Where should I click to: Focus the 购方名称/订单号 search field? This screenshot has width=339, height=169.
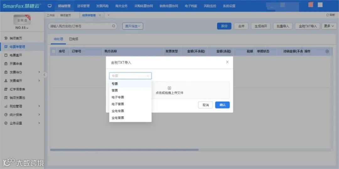coord(82,26)
